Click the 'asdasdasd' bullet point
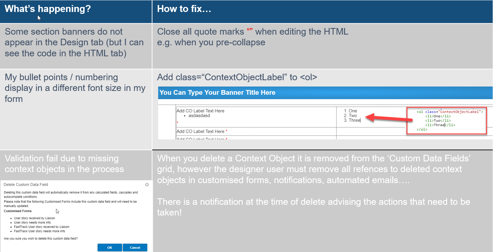Image resolution: width=493 pixels, height=252 pixels. 199,115
